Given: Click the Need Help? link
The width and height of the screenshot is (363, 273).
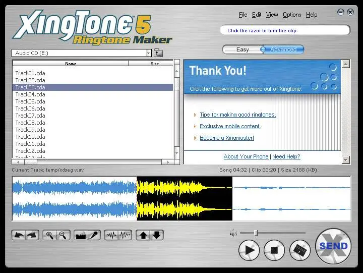Looking at the screenshot, I should [x=286, y=156].
